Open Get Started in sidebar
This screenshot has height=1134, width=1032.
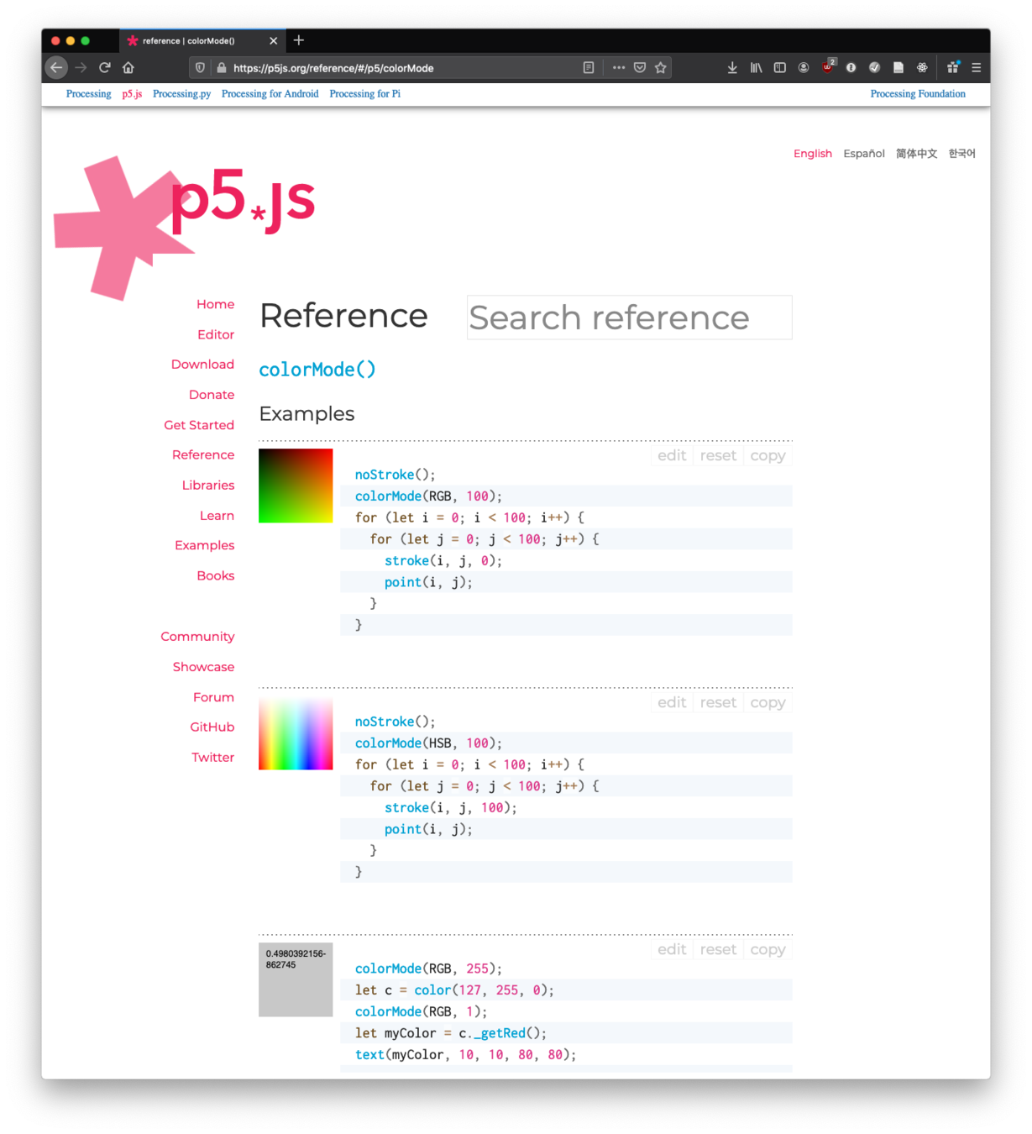(199, 425)
